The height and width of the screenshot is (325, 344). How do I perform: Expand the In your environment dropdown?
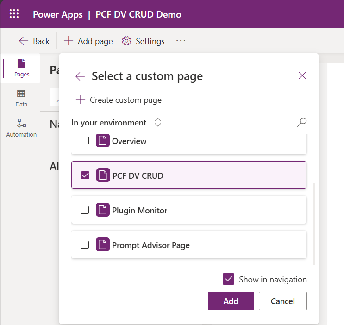(x=158, y=123)
